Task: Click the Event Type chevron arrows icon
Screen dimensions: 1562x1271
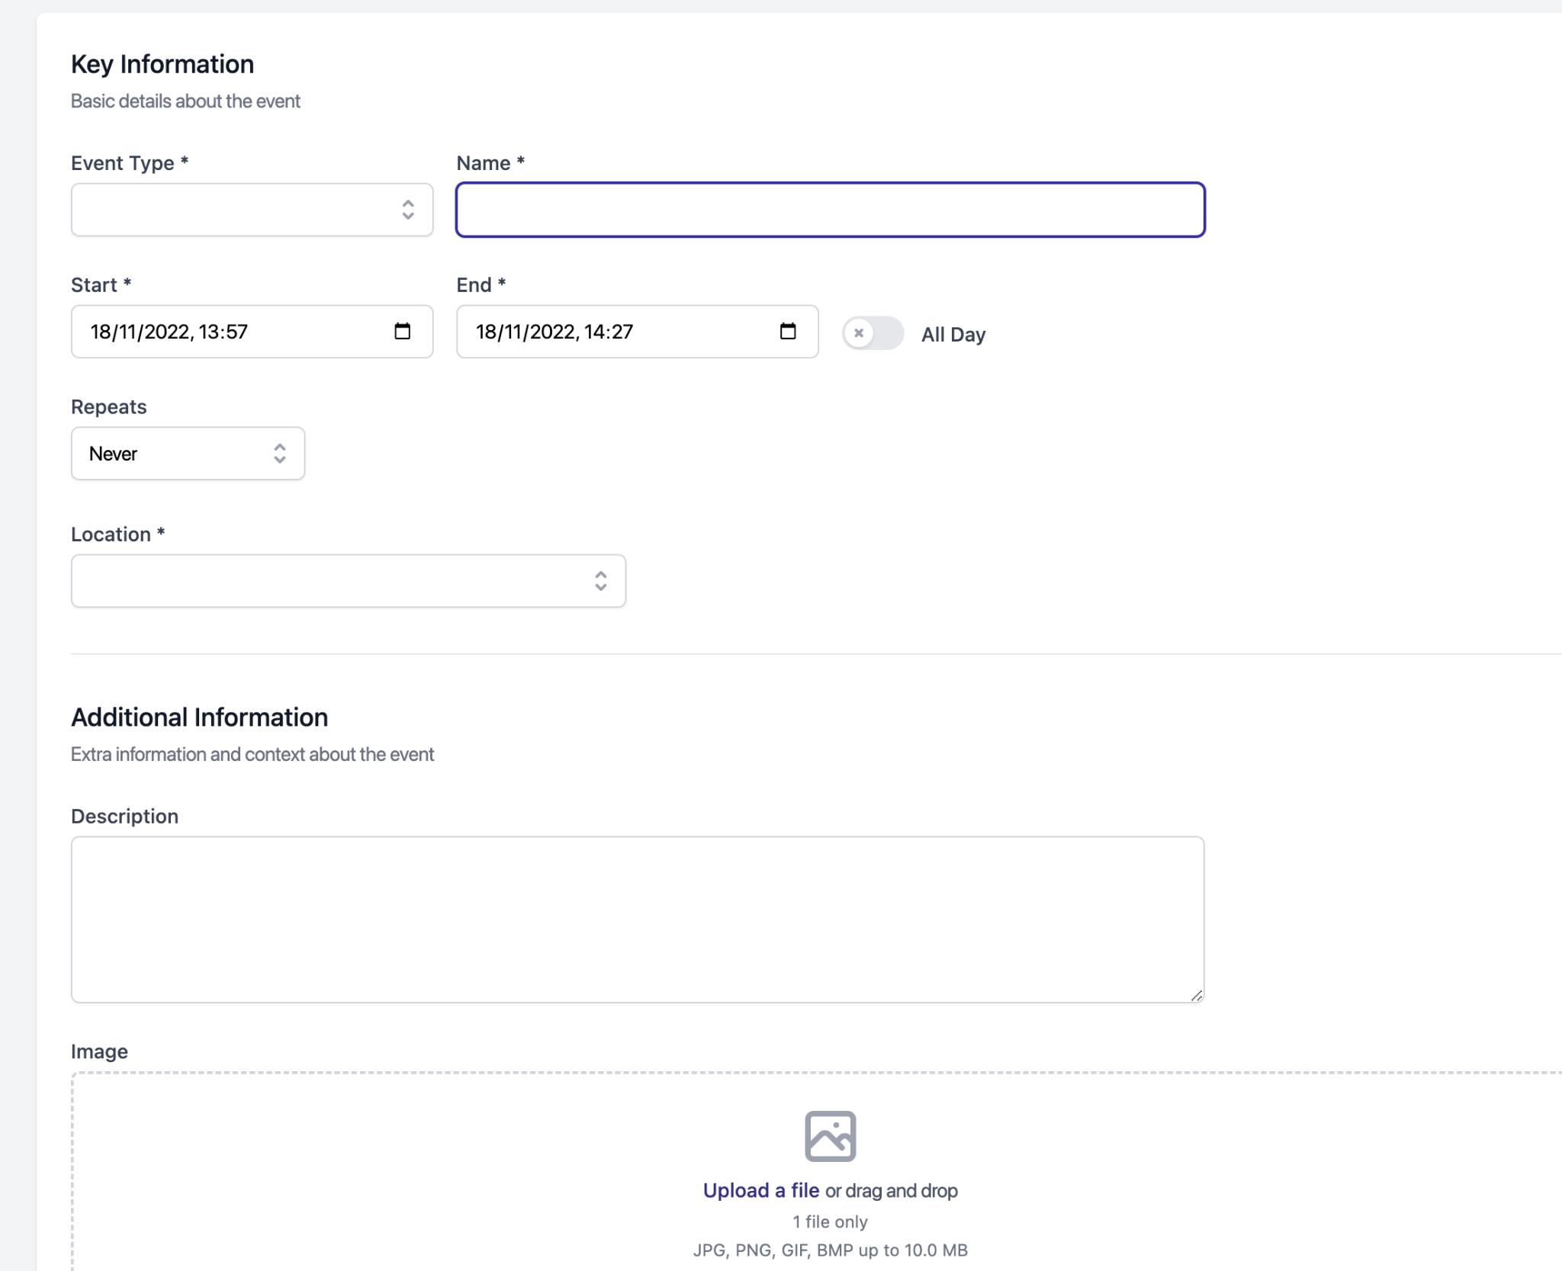Action: click(408, 210)
